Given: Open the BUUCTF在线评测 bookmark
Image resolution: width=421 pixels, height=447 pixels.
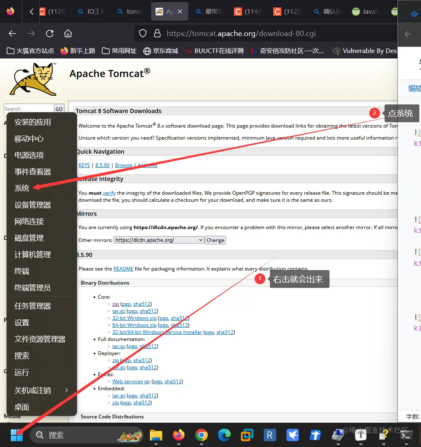Looking at the screenshot, I should [214, 51].
